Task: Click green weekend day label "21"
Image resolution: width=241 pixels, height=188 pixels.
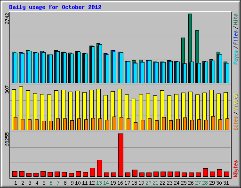Action: (155, 183)
